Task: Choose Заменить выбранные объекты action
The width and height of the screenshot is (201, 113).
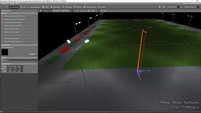Action: click(x=19, y=38)
